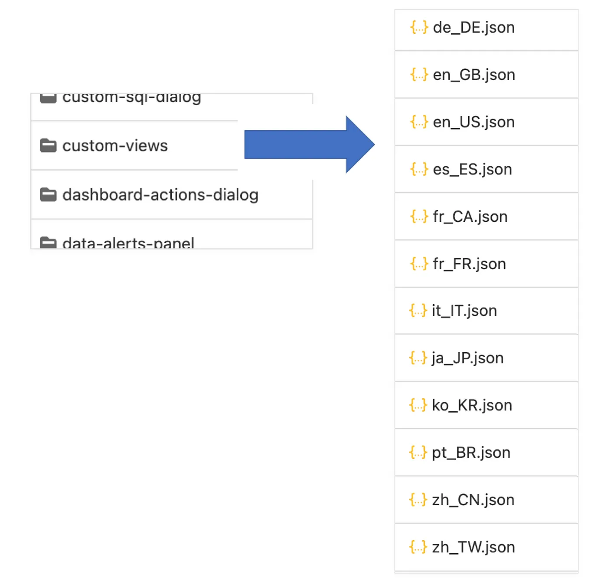Open the zh_CN.json file
Image resolution: width=607 pixels, height=587 pixels.
[x=473, y=500]
